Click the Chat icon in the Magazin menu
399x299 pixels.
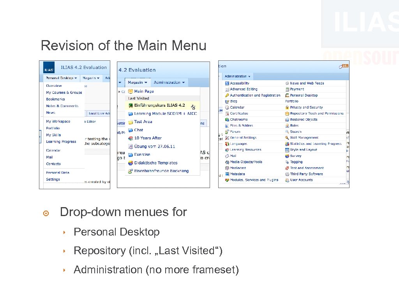pyautogui.click(x=131, y=130)
